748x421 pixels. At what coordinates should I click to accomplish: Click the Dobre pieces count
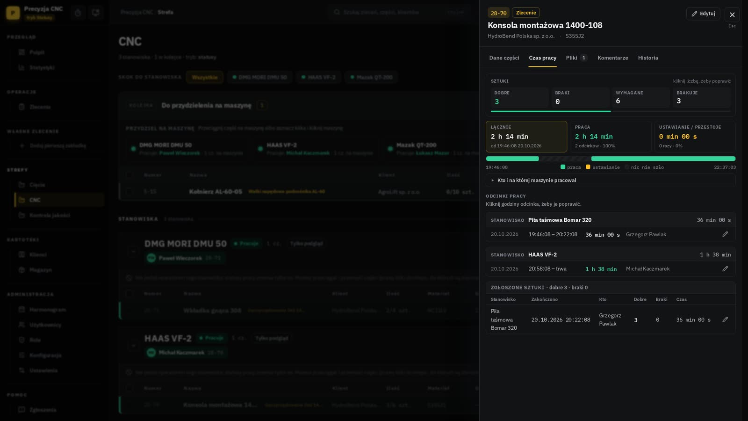[x=497, y=102]
